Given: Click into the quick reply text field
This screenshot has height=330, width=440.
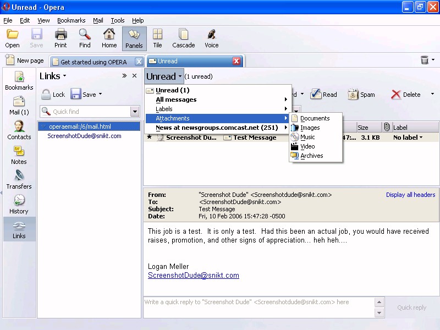Looking at the screenshot, I should 258,307.
